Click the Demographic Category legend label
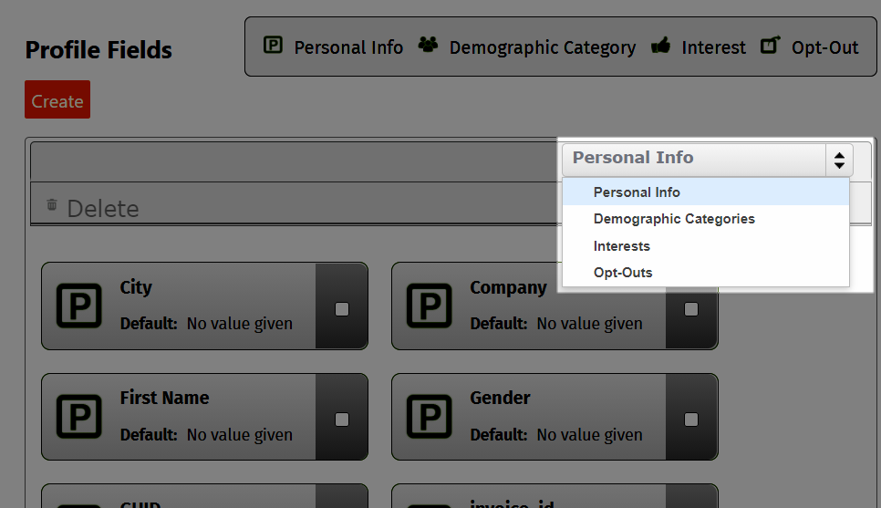The image size is (881, 508). point(543,47)
